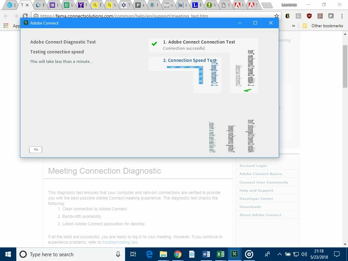Open the Connect User Community link

tap(264, 182)
